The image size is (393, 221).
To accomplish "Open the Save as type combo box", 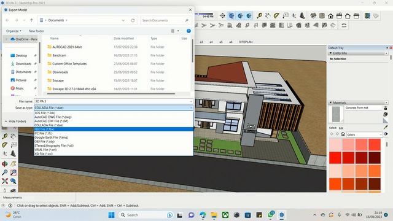I will (114, 108).
